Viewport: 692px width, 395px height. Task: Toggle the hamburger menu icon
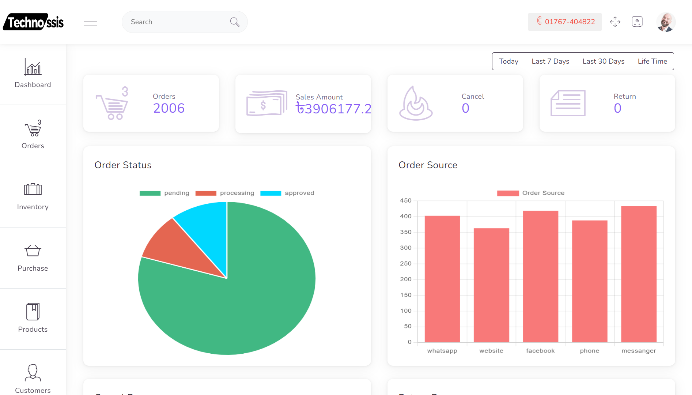(90, 22)
